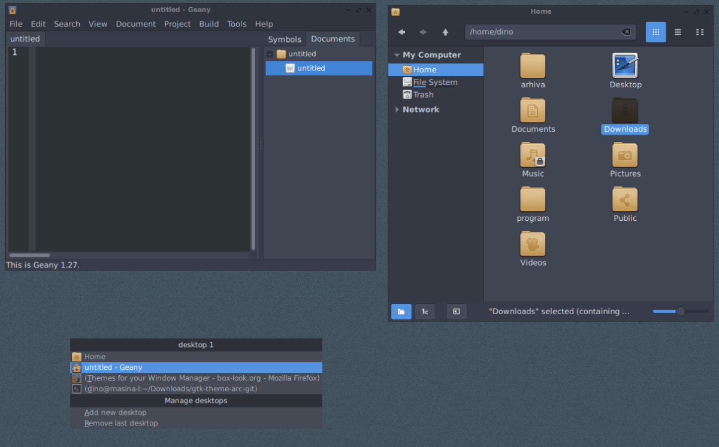719x447 pixels.
Task: Expand the Network section
Action: coord(397,110)
